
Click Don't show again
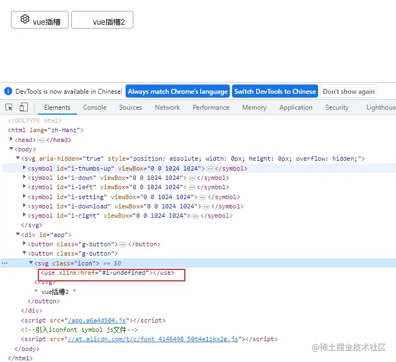pyautogui.click(x=348, y=92)
